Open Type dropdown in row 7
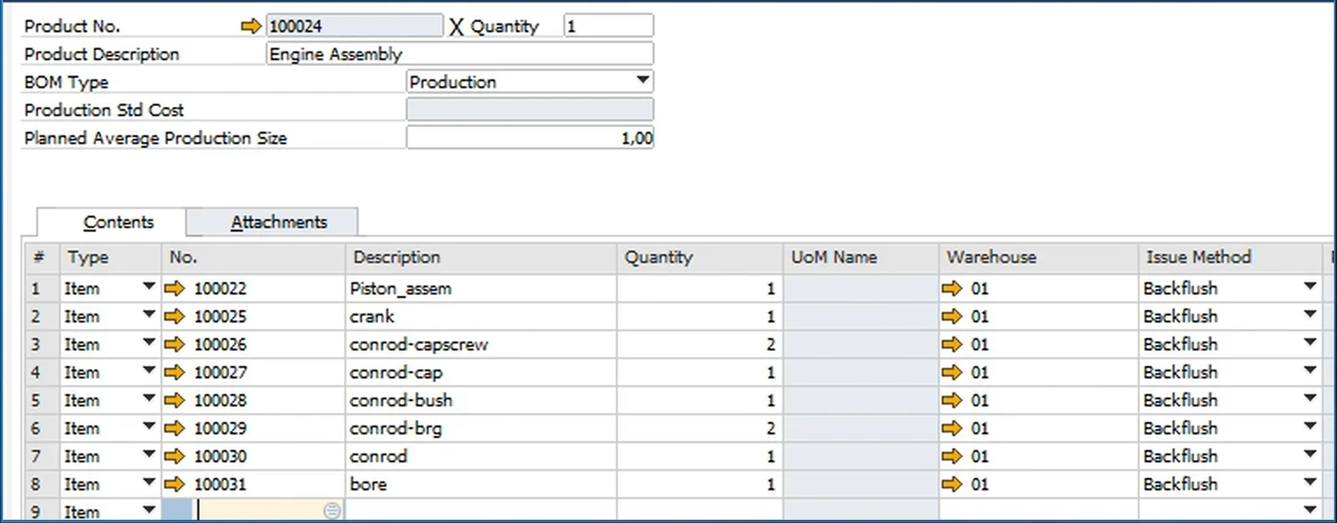 [149, 455]
